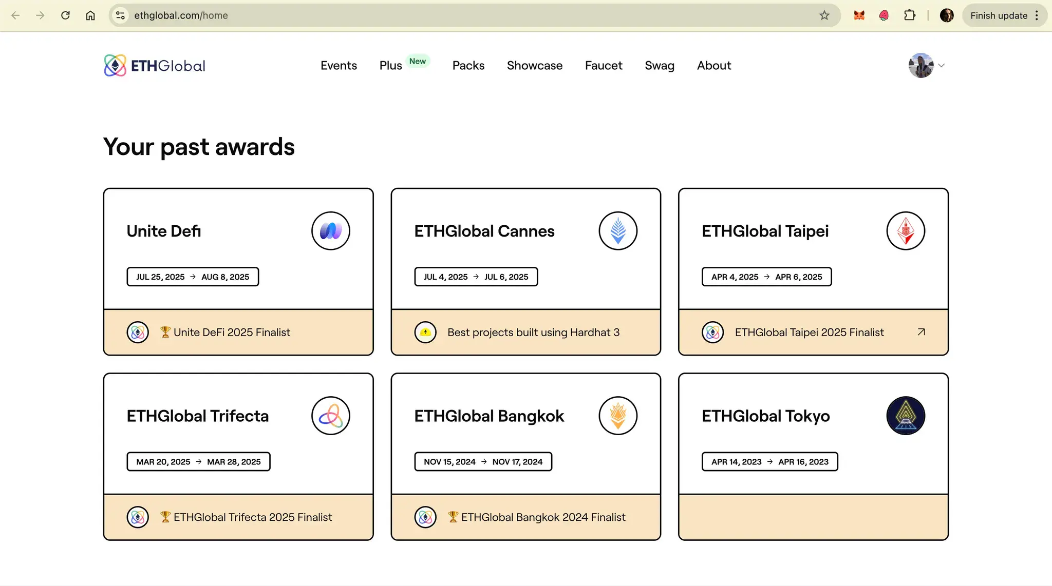Click the Mar 20 – Mar 28, 2025 date badge
The width and height of the screenshot is (1052, 586).
pyautogui.click(x=198, y=461)
